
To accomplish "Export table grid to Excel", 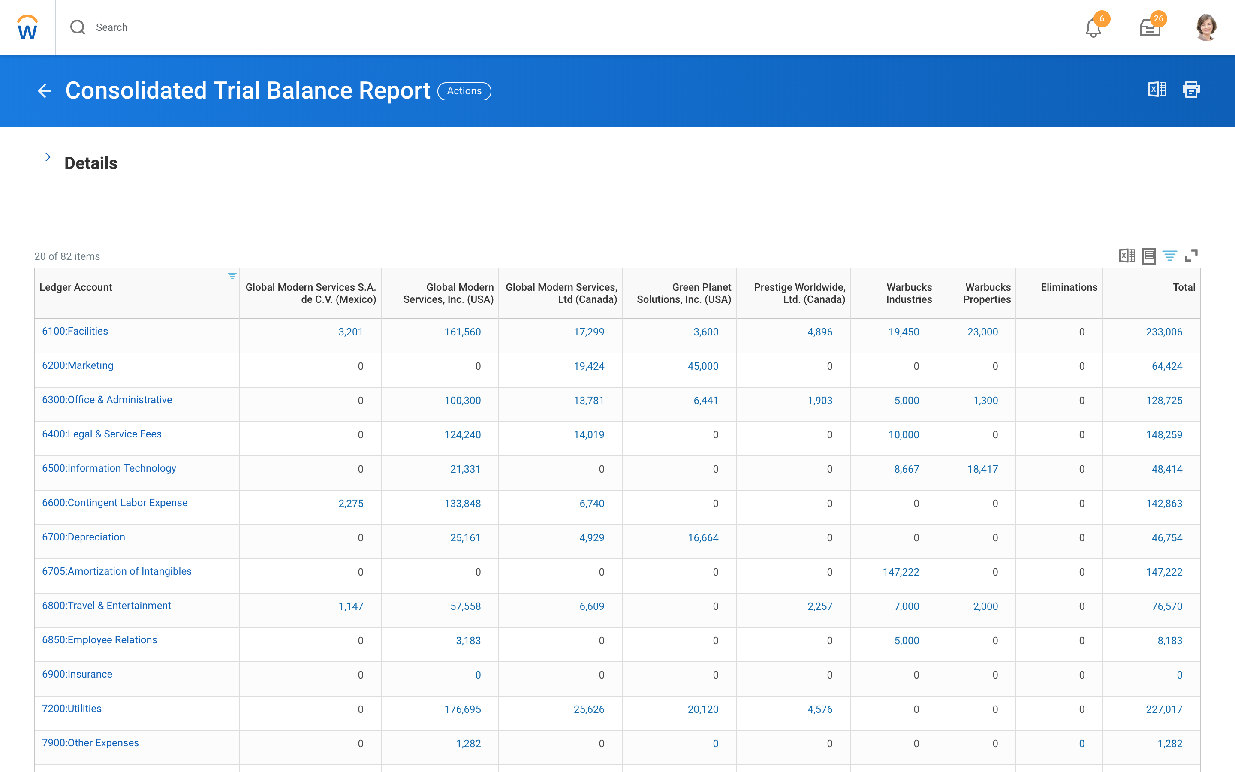I will [x=1127, y=255].
